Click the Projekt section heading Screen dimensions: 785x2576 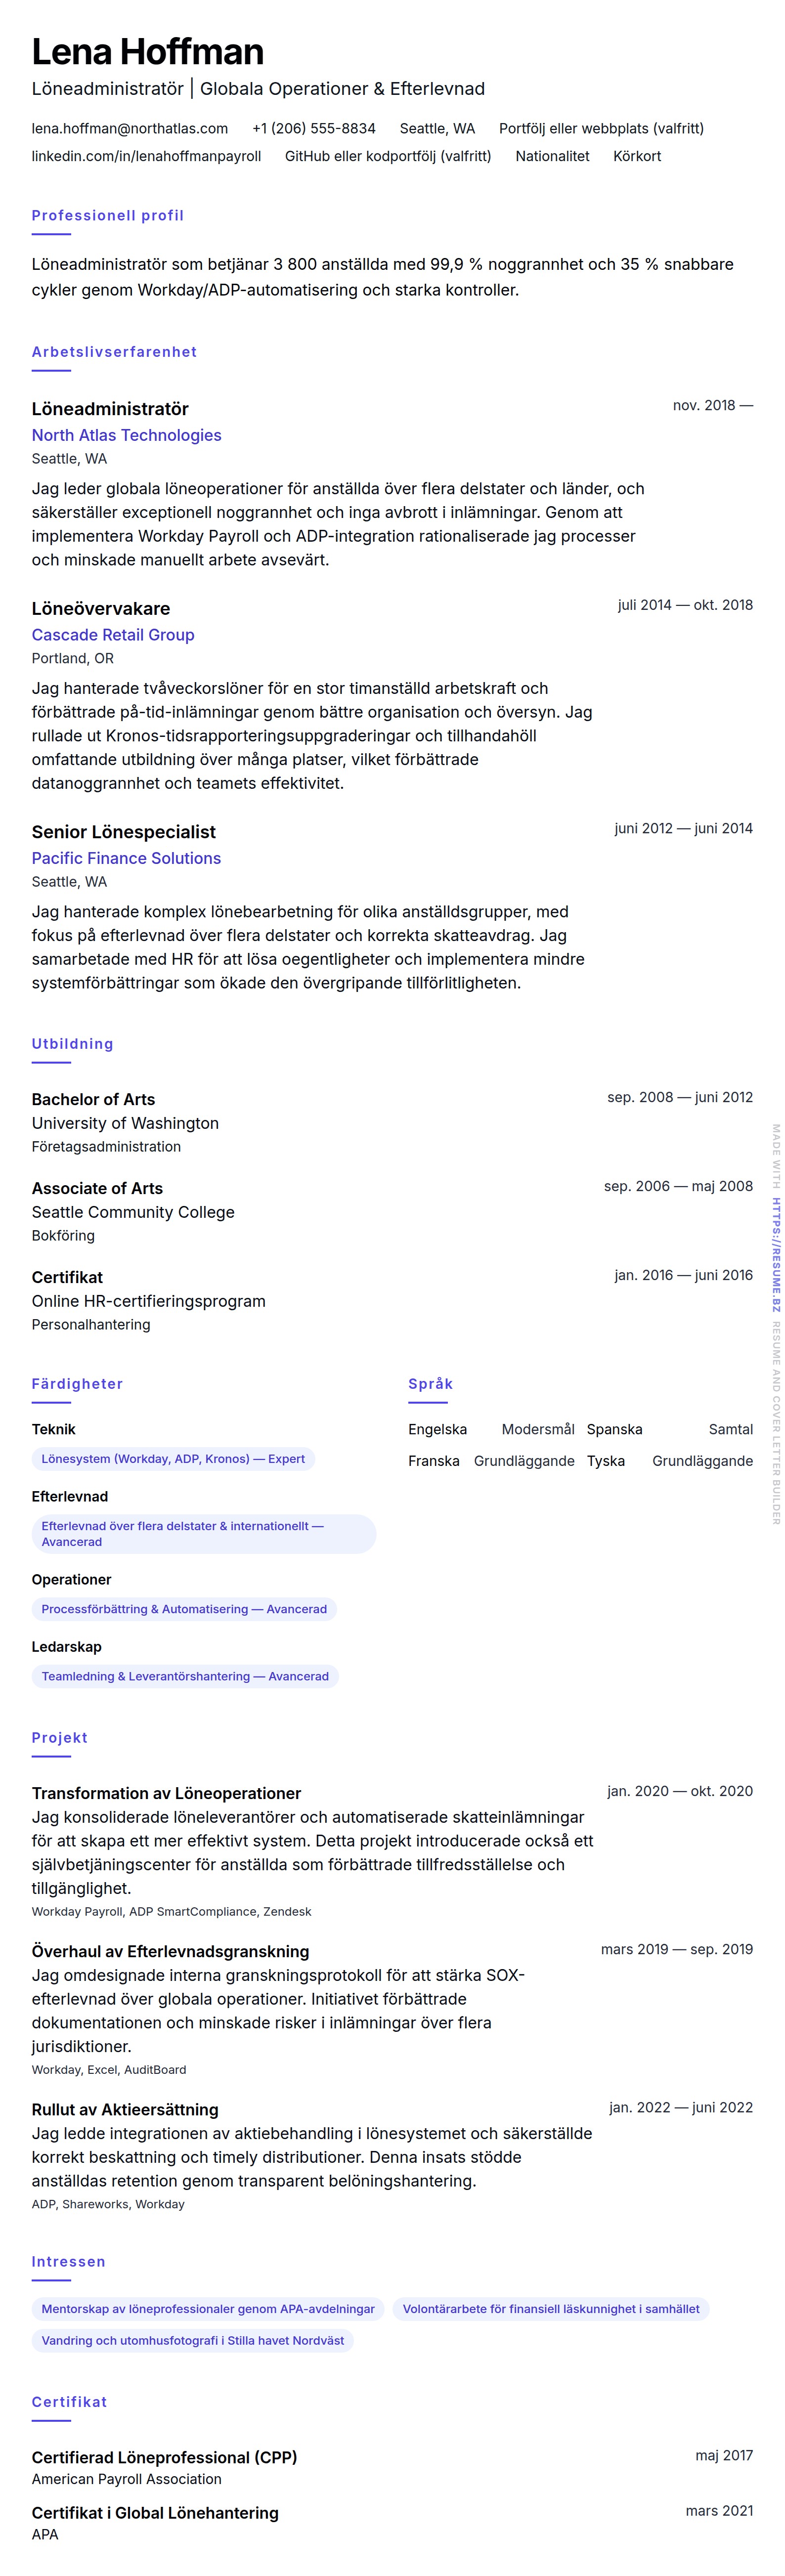(59, 1737)
